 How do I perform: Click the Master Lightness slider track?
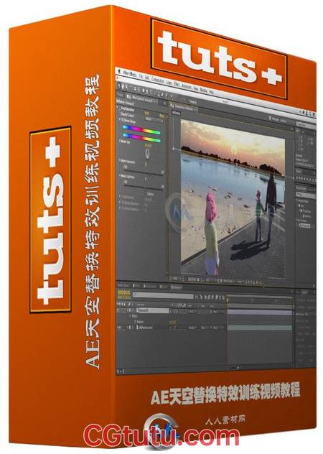tap(144, 187)
